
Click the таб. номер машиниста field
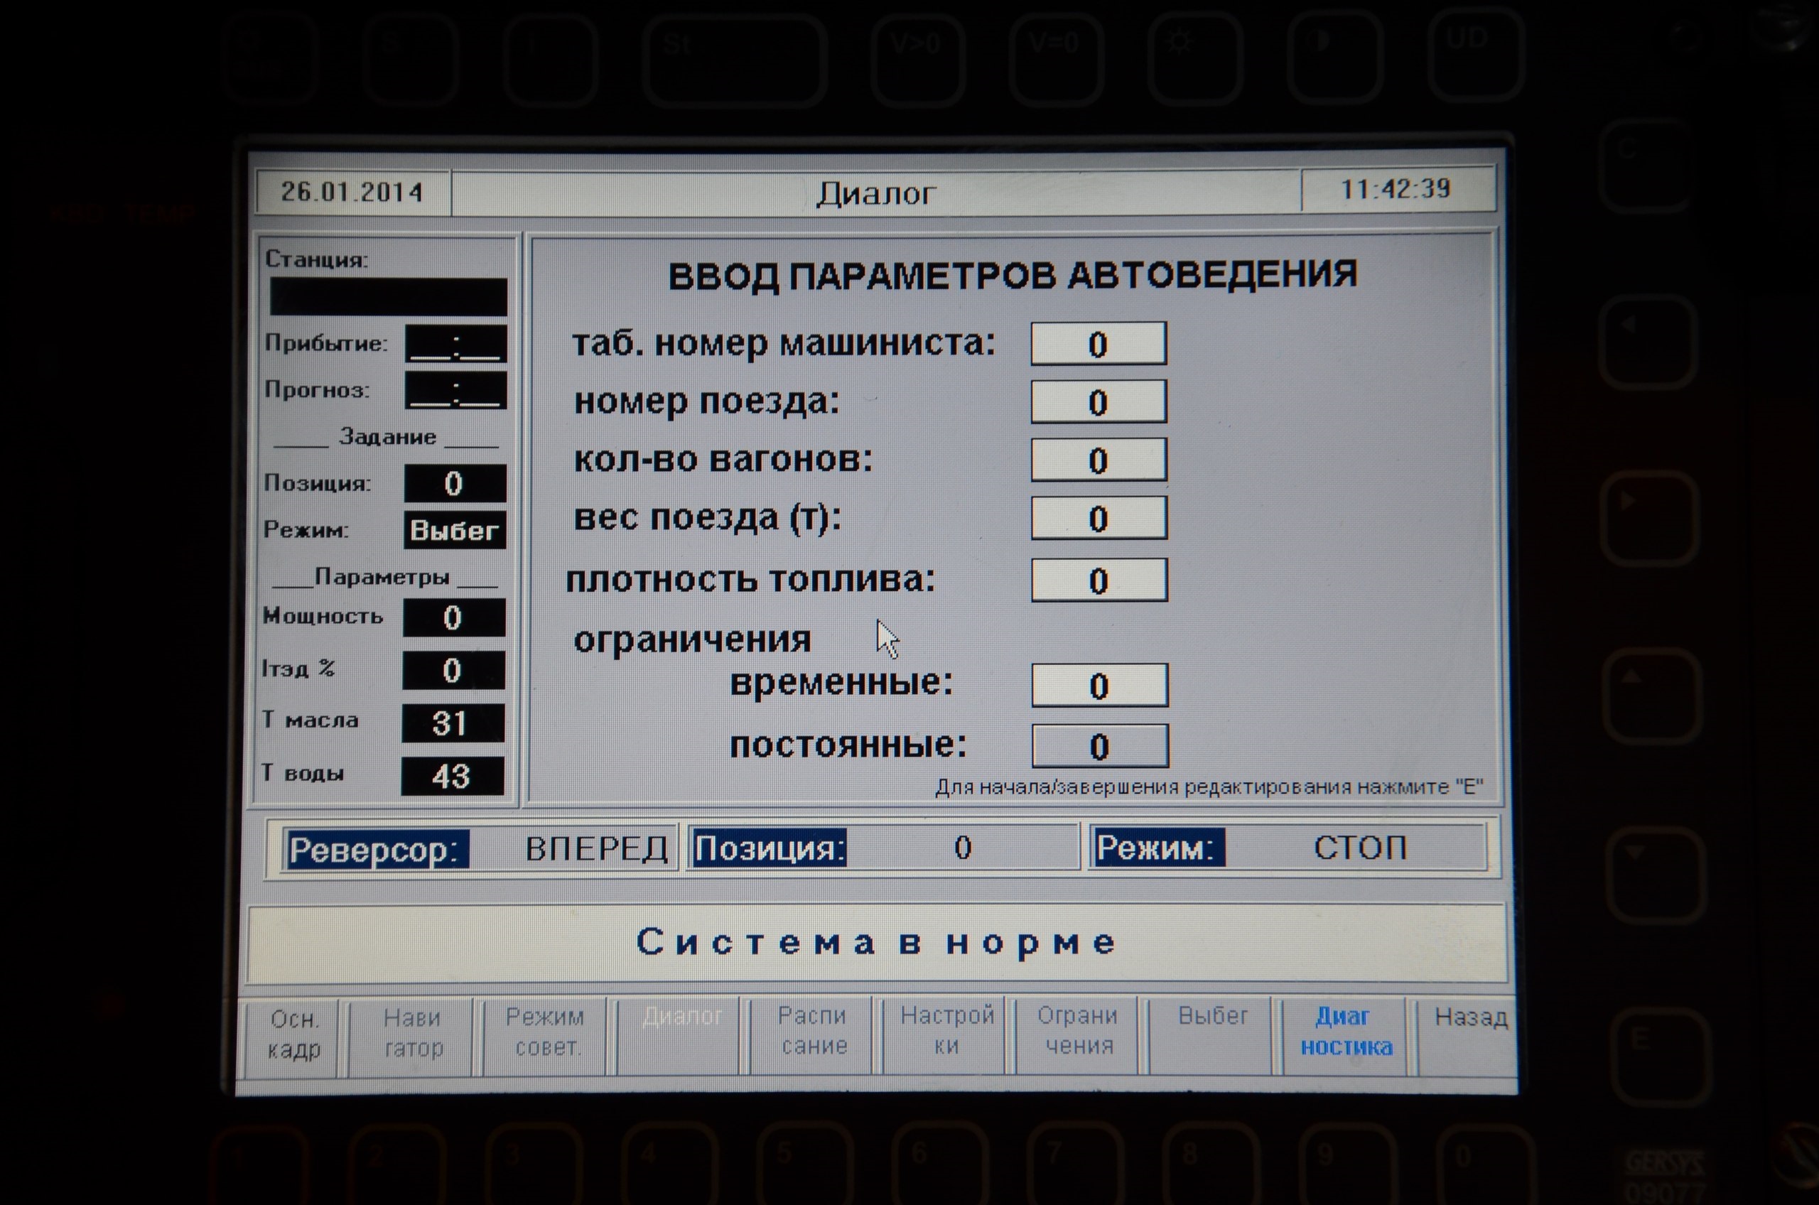click(x=1099, y=343)
